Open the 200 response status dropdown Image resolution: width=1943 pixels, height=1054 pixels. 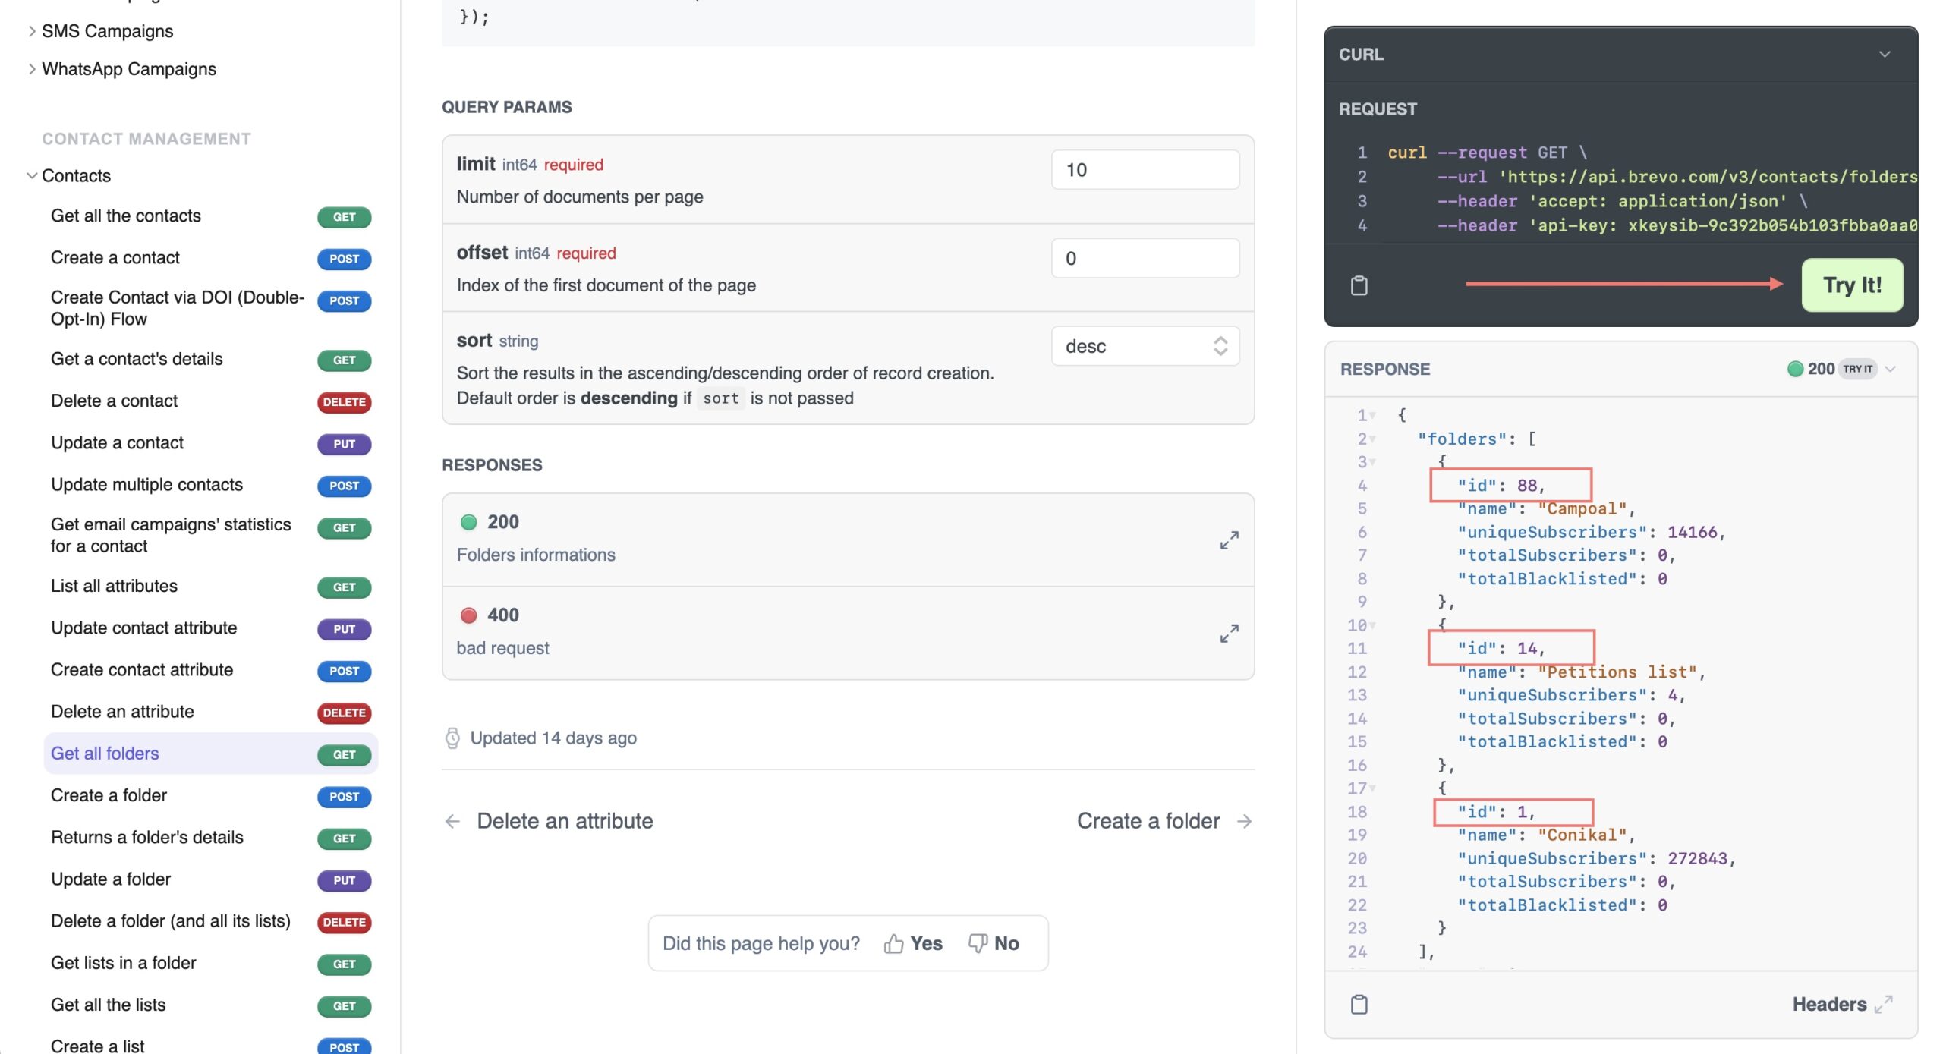click(x=1889, y=369)
